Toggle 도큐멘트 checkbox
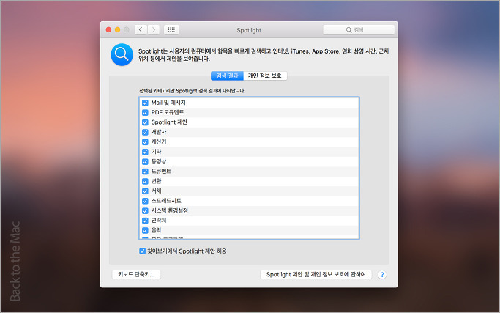The width and height of the screenshot is (500, 313). click(145, 172)
